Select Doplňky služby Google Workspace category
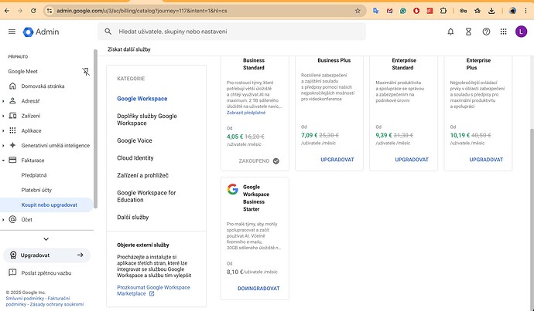This screenshot has height=311, width=534. (x=147, y=120)
